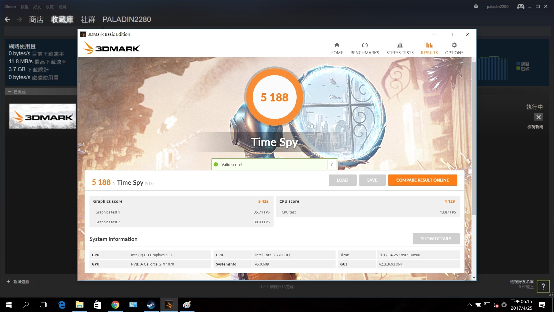Click the SAVE result button
Viewport: 554px width, 312px height.
click(372, 180)
